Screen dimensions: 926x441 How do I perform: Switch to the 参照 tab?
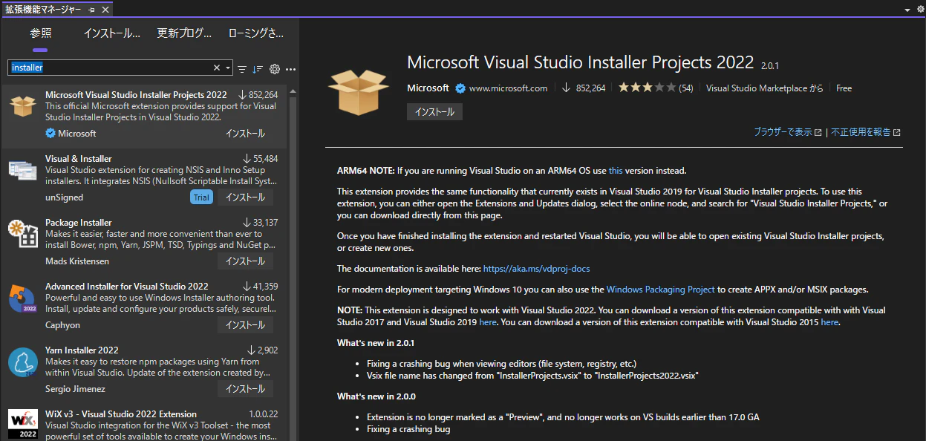[41, 33]
